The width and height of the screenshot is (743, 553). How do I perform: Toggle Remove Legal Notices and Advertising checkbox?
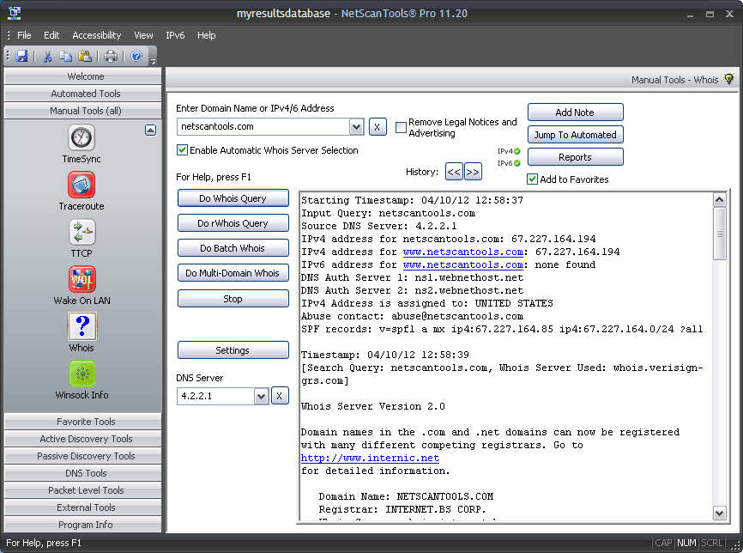401,128
